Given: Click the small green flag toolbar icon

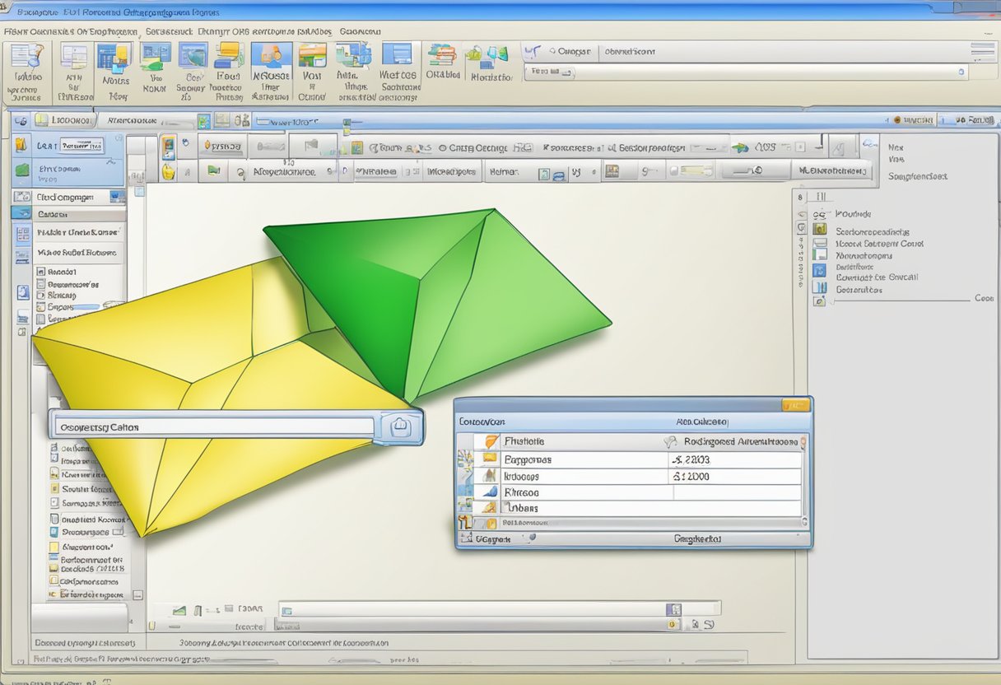Looking at the screenshot, I should click(x=213, y=171).
